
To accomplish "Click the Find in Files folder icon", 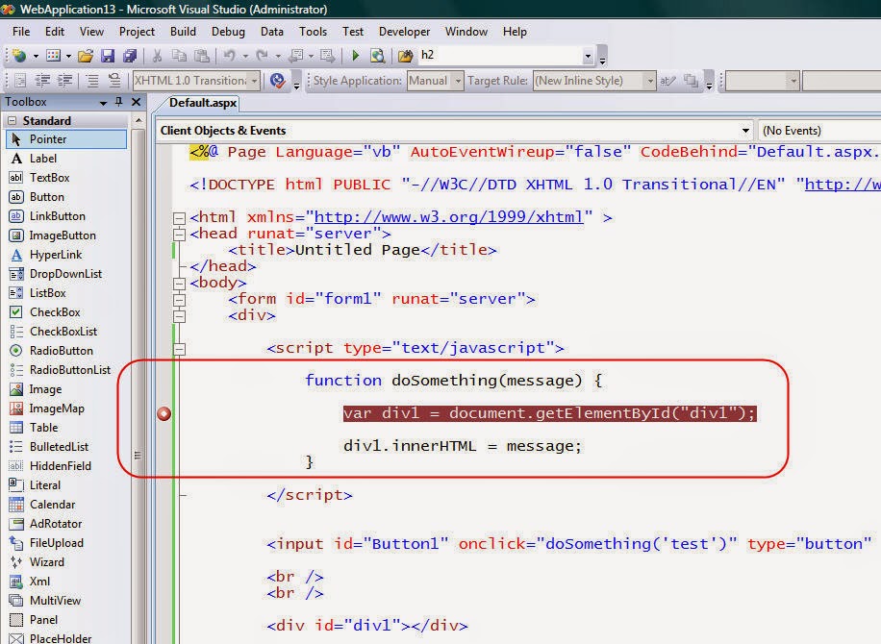I will [x=405, y=56].
